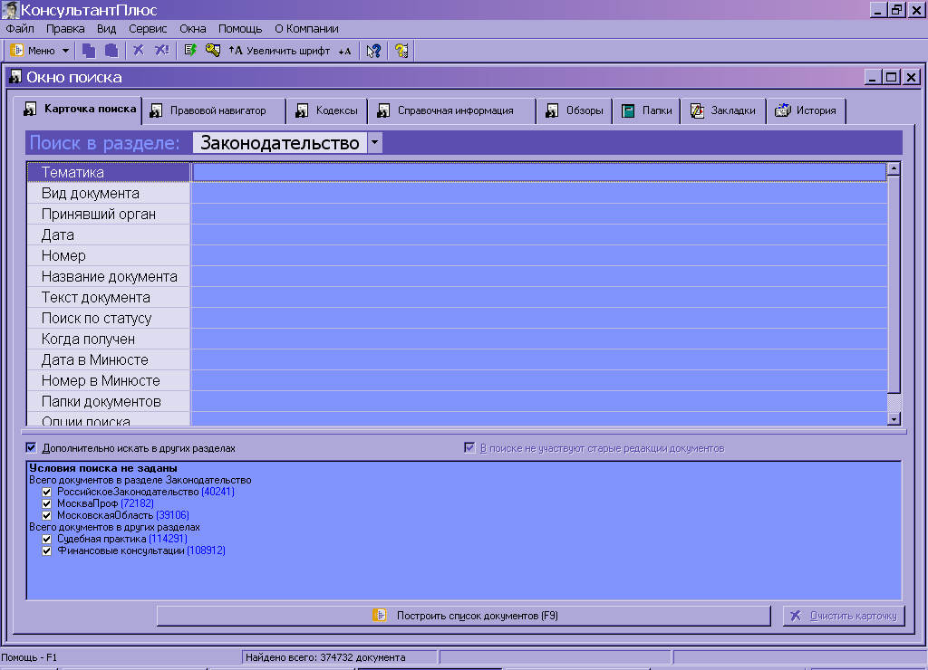This screenshot has height=670, width=928.
Task: Expand the Меню dropdown arrow
Action: [65, 51]
